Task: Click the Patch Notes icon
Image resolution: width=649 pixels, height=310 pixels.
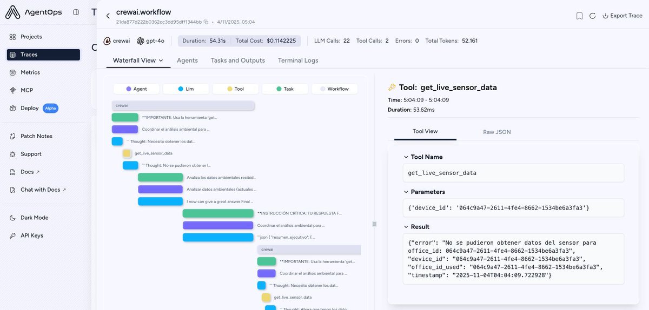Action: coord(14,136)
